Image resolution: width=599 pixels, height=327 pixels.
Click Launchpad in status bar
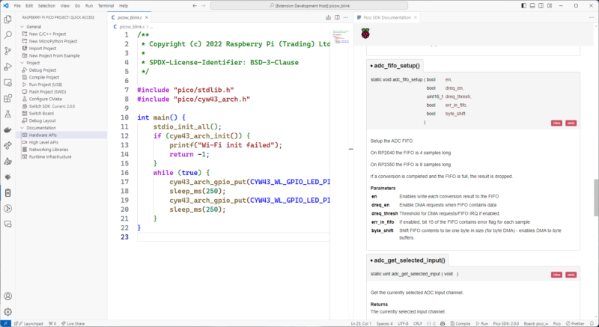30,323
